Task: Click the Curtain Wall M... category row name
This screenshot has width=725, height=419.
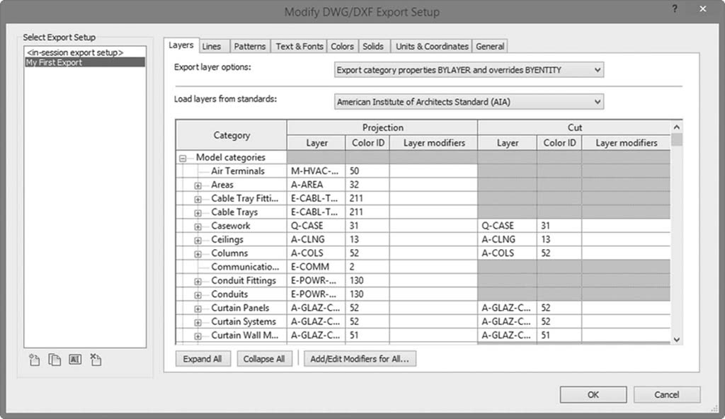Action: click(244, 335)
